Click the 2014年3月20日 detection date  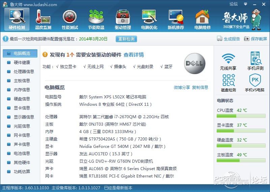pos(93,39)
